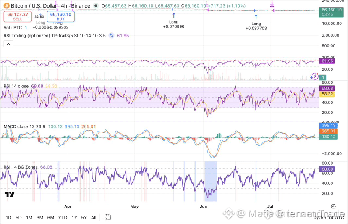Click the 265.01 signal line legend value
Viewport: 348px width, 224px height.
(x=89, y=126)
